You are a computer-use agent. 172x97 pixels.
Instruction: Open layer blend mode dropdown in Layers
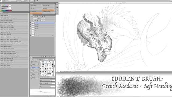pos(34,19)
